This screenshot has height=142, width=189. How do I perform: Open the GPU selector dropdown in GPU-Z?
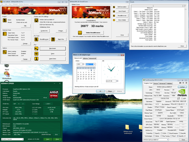[x=156, y=140]
